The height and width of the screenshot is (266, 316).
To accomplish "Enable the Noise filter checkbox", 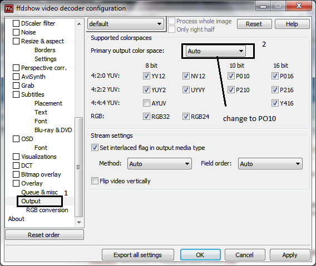I will pyautogui.click(x=16, y=32).
